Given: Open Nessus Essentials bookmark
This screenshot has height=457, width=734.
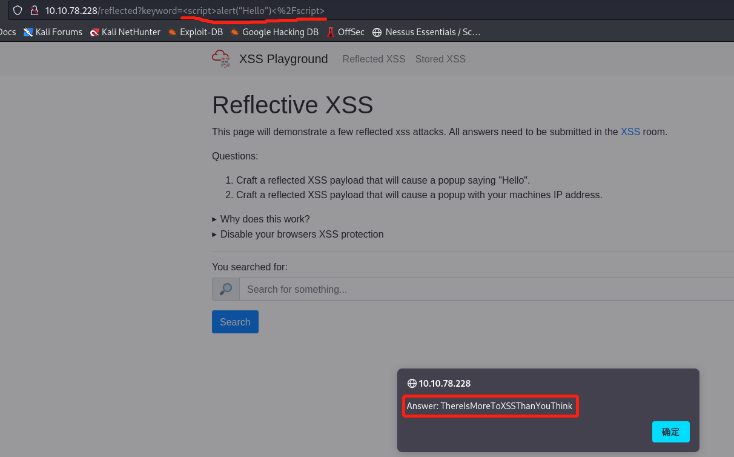Looking at the screenshot, I should pyautogui.click(x=426, y=32).
